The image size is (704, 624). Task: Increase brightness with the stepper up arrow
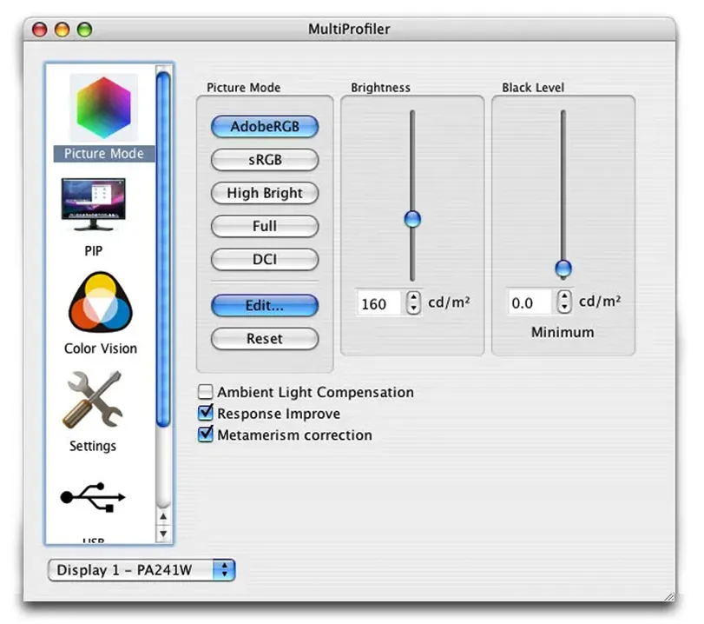click(x=413, y=296)
